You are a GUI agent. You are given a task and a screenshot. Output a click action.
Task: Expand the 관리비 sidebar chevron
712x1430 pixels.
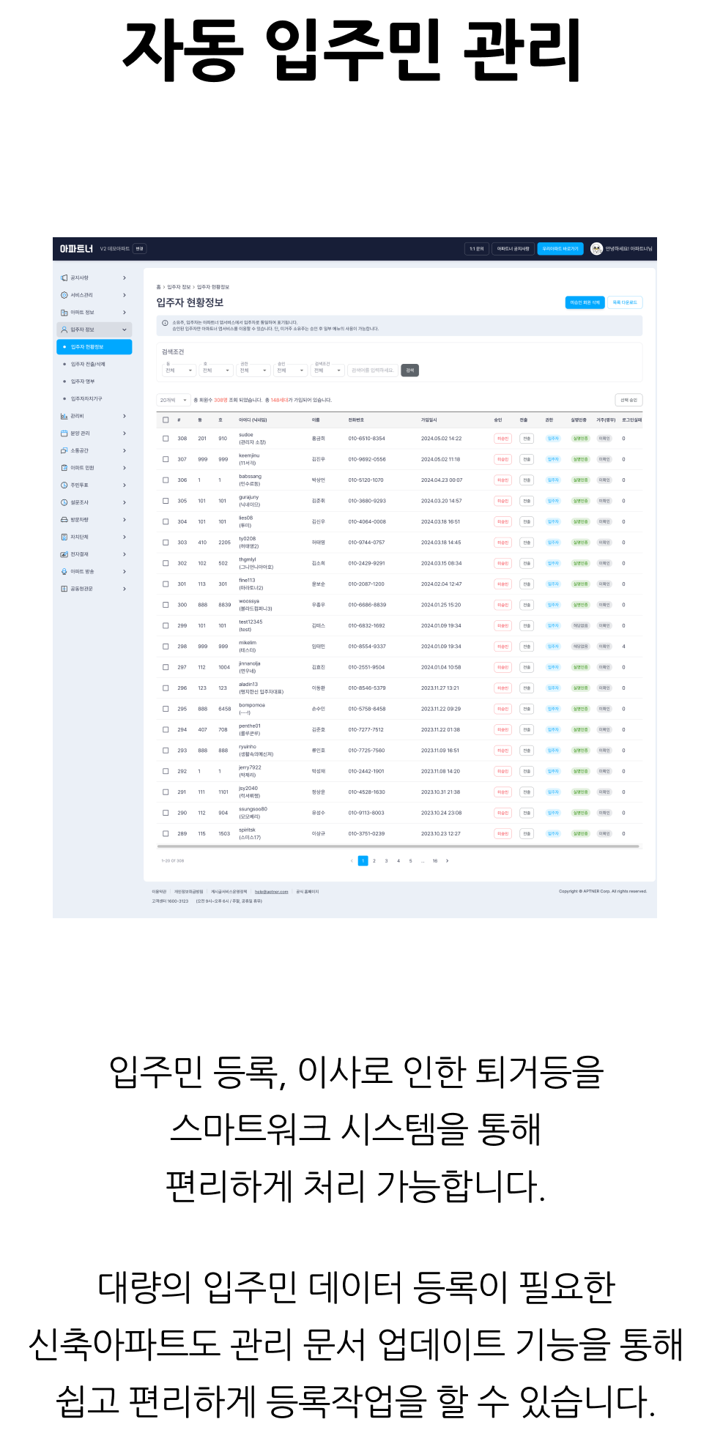coord(125,416)
